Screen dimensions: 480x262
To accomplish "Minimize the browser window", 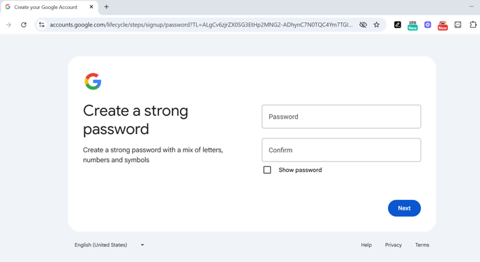I will 472,7.
